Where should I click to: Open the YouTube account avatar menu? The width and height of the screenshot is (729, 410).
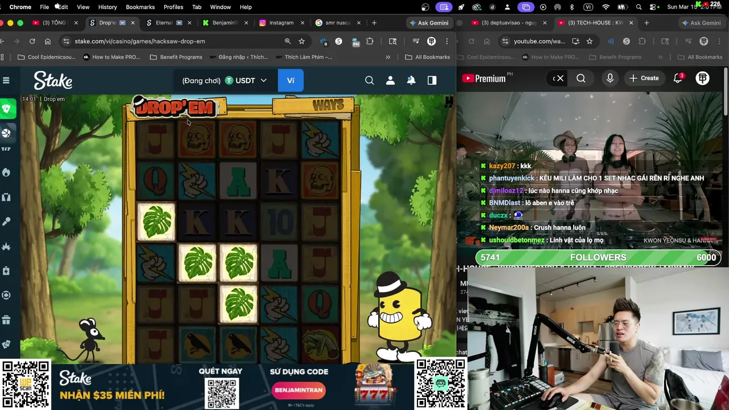(703, 79)
